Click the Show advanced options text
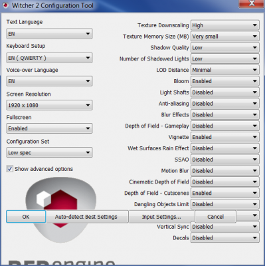Screen dimensions: 265x266 tap(44, 169)
